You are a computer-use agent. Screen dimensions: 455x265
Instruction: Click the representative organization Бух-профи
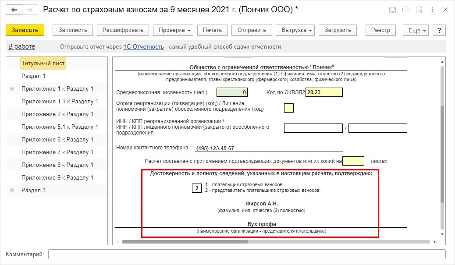[262, 224]
